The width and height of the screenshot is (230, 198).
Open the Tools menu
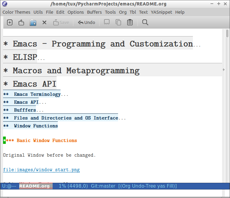point(110,12)
